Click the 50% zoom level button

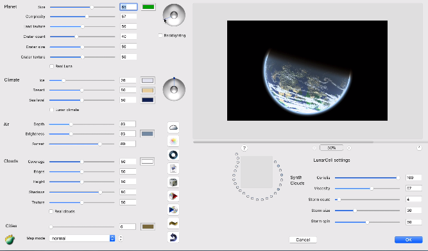(331, 148)
